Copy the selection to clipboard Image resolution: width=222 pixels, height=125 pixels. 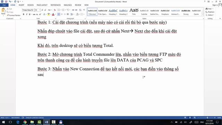(10, 12)
